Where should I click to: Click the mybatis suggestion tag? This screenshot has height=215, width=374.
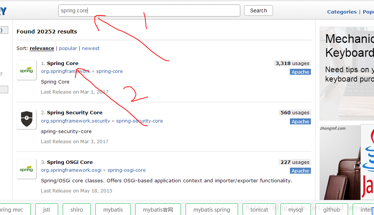pyautogui.click(x=113, y=209)
